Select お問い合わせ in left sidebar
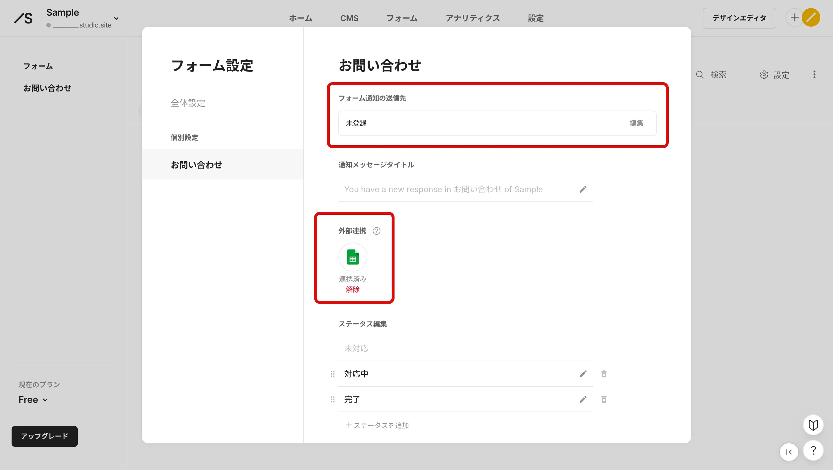This screenshot has width=833, height=470. tap(47, 88)
